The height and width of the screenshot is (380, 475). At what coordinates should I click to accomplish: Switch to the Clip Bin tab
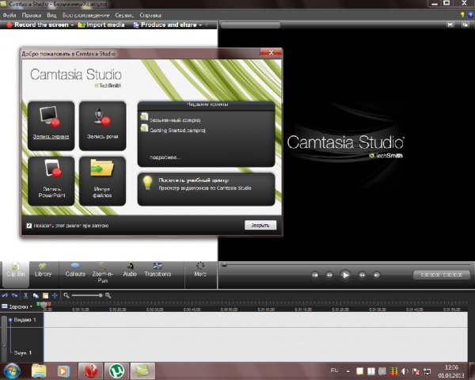16,274
